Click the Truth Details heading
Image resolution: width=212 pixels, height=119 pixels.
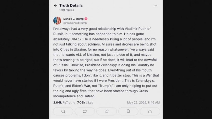[x=71, y=5]
